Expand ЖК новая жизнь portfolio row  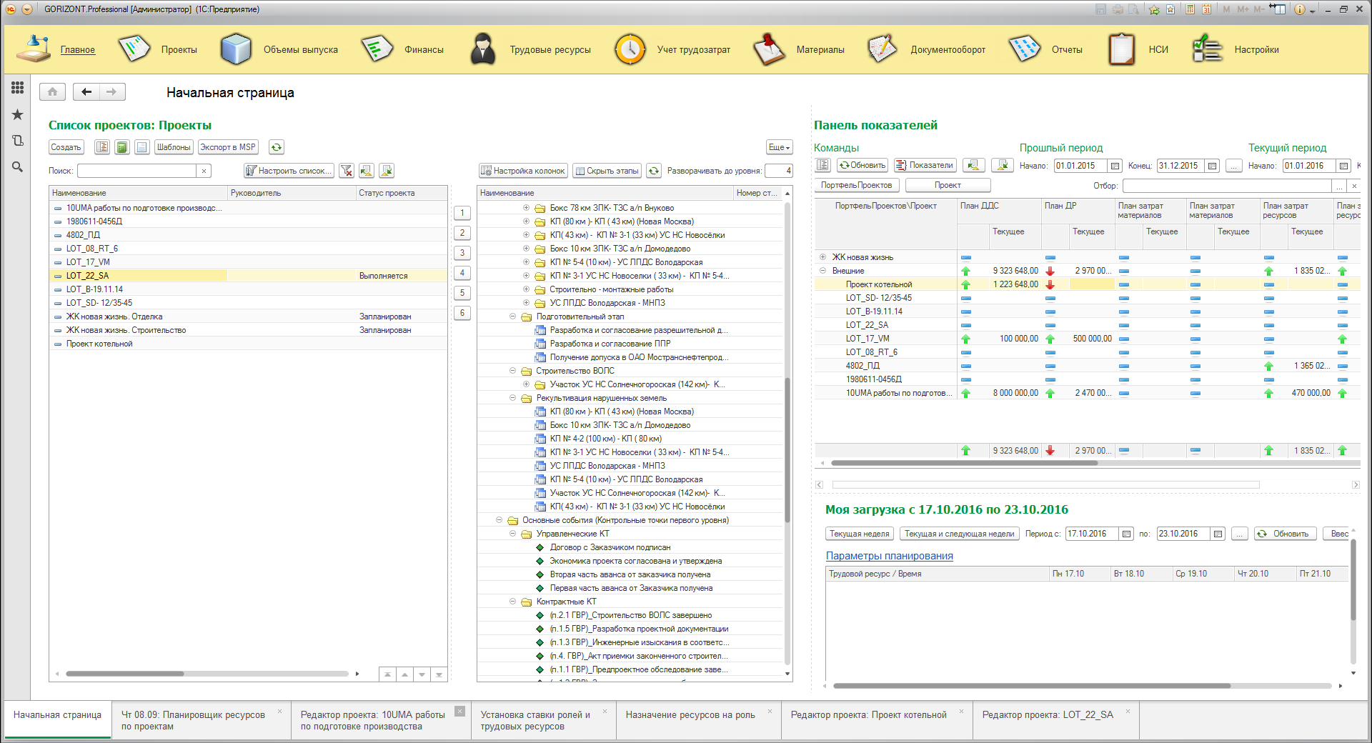coord(822,257)
